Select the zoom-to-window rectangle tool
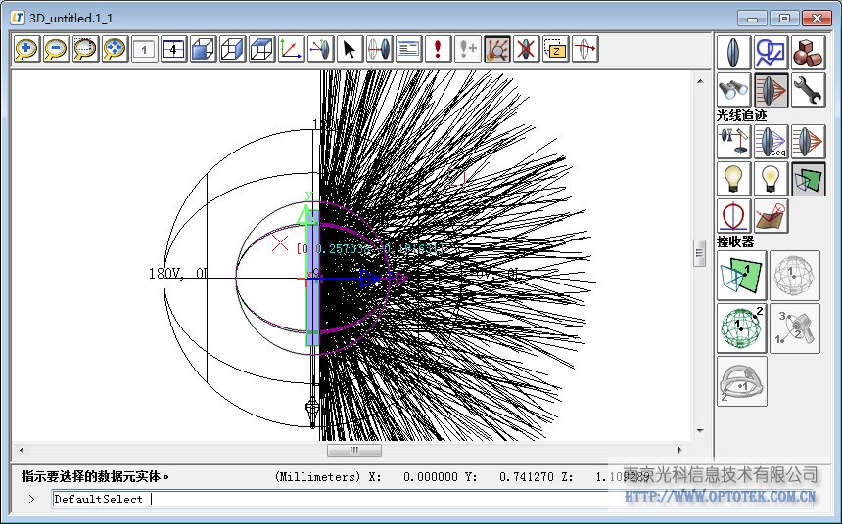Screen dimensions: 842x524 coord(85,49)
